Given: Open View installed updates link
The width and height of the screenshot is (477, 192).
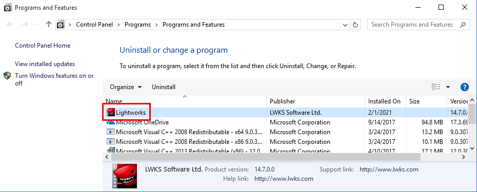Looking at the screenshot, I should [45, 64].
